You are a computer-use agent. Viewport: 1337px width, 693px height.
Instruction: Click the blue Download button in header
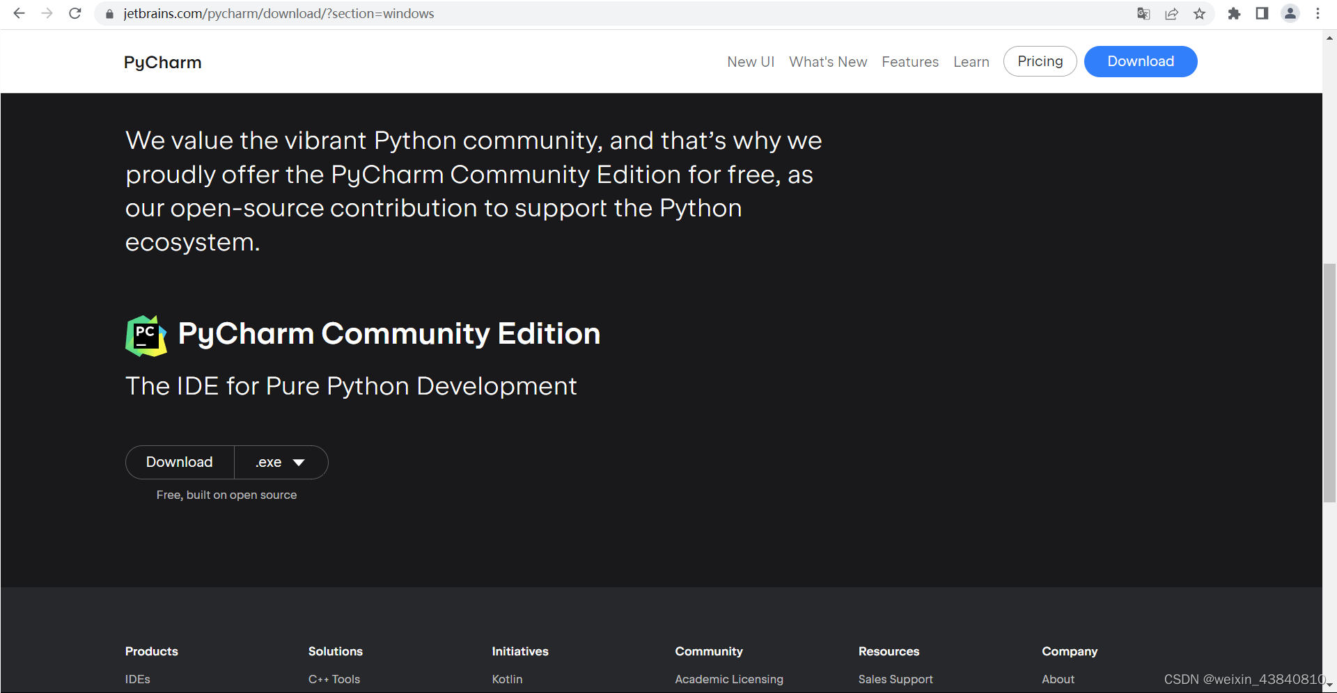click(x=1141, y=61)
